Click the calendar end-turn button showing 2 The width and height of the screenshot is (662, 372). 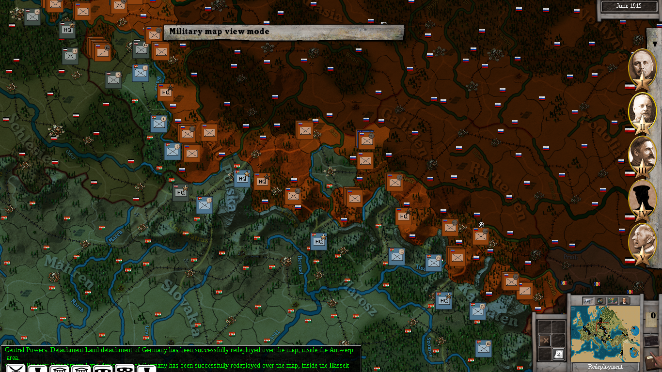559,355
